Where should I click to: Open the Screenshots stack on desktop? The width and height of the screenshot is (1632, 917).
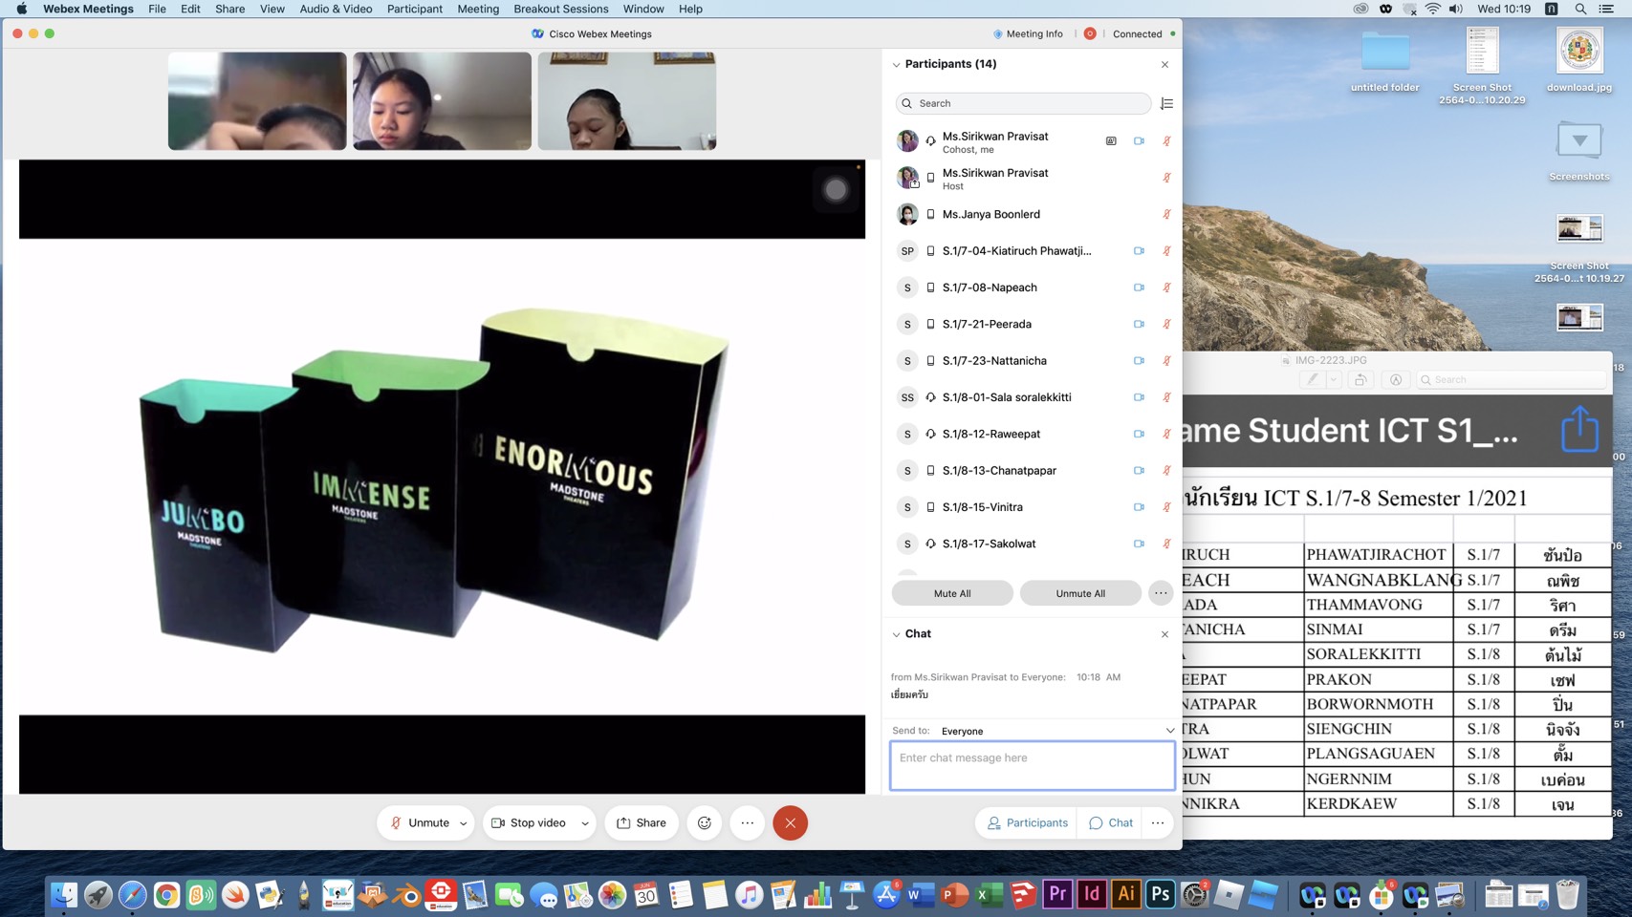pyautogui.click(x=1579, y=151)
